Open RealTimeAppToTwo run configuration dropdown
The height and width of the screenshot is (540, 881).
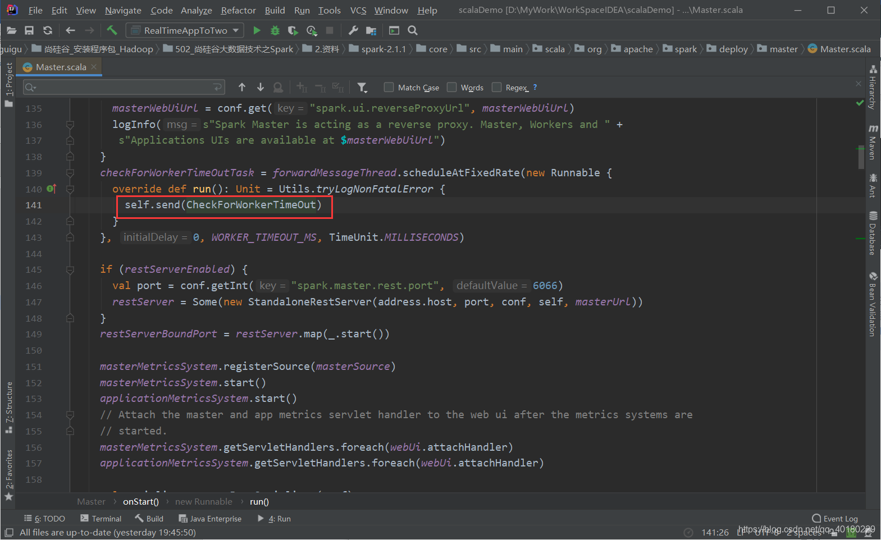click(x=185, y=30)
